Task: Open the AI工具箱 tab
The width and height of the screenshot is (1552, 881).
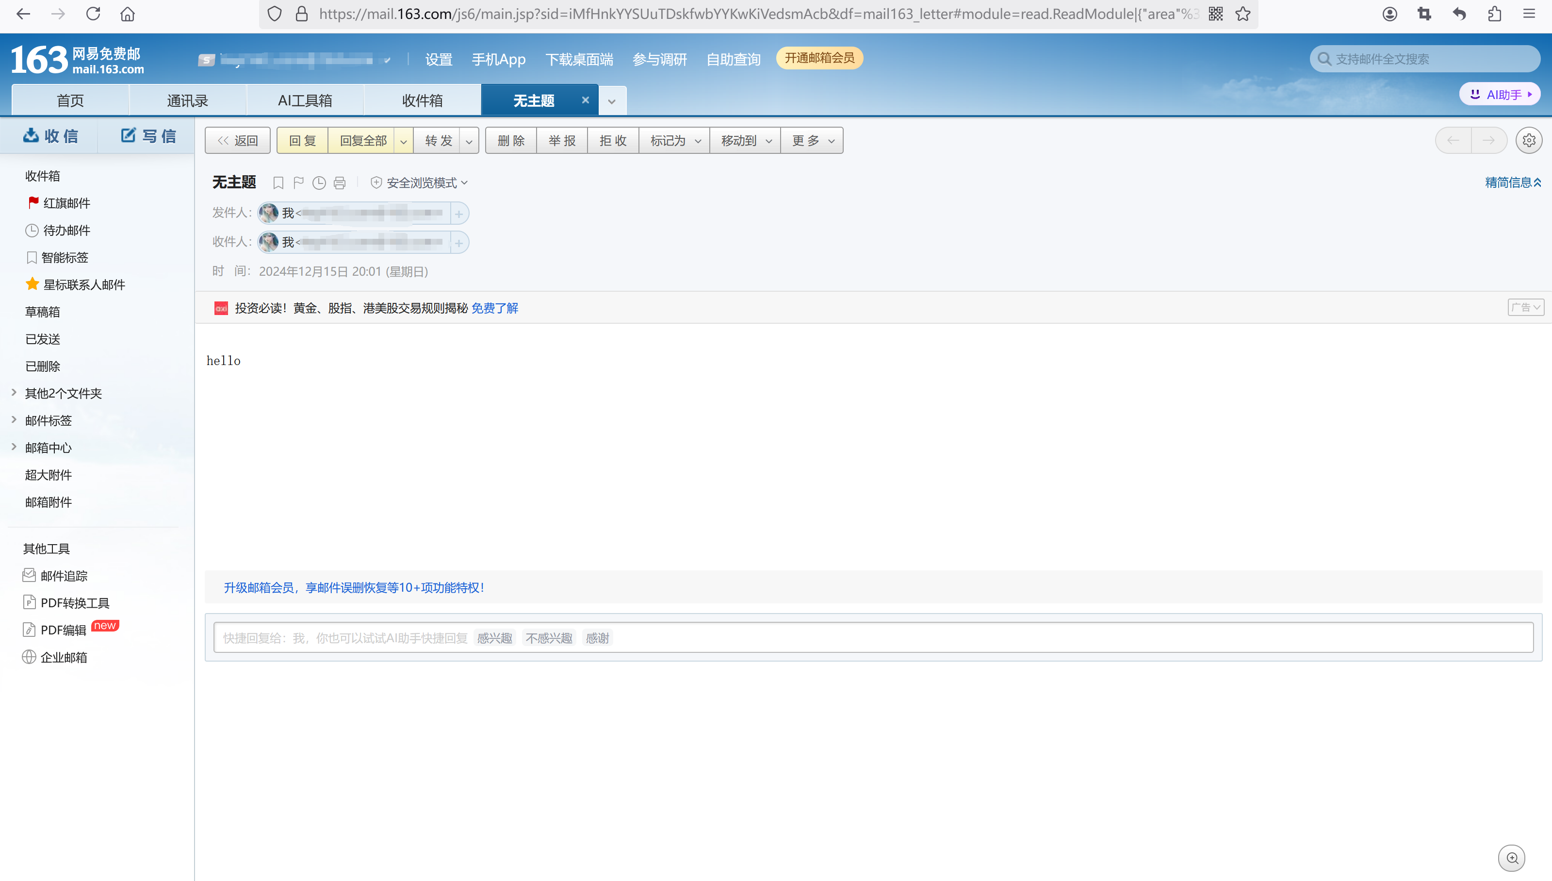Action: click(x=304, y=100)
